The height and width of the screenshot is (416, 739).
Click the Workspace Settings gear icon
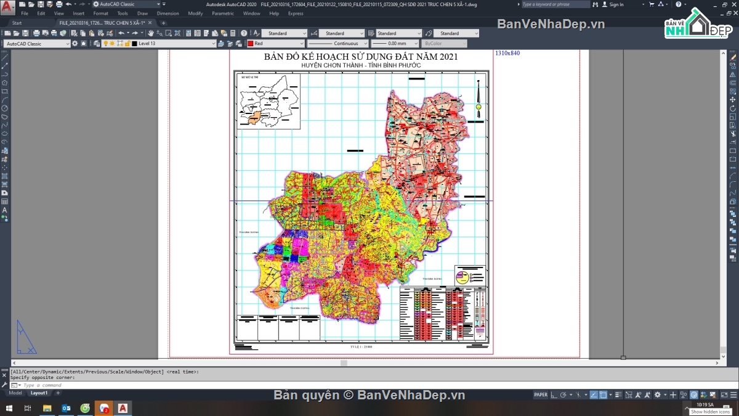click(x=75, y=44)
